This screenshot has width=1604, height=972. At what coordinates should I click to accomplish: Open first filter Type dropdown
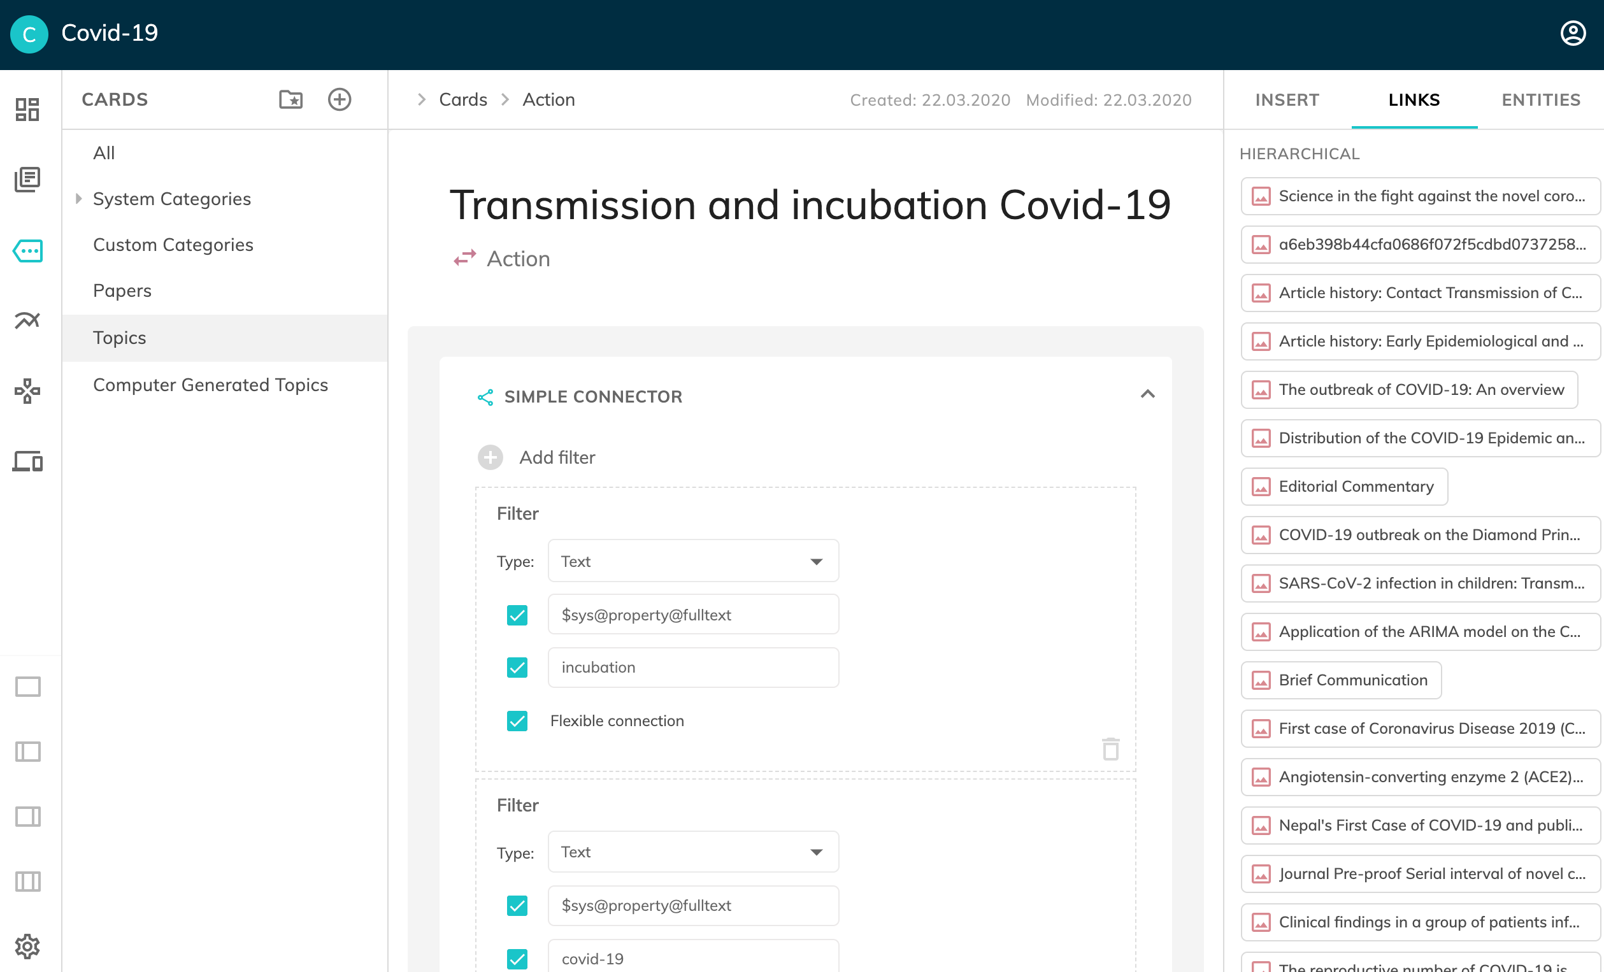[692, 561]
